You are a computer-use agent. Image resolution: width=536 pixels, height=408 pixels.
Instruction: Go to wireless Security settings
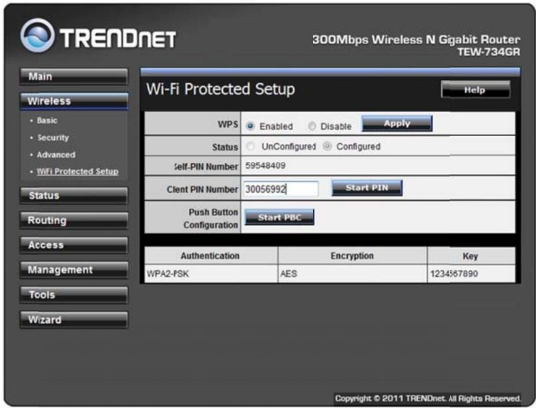pyautogui.click(x=53, y=137)
